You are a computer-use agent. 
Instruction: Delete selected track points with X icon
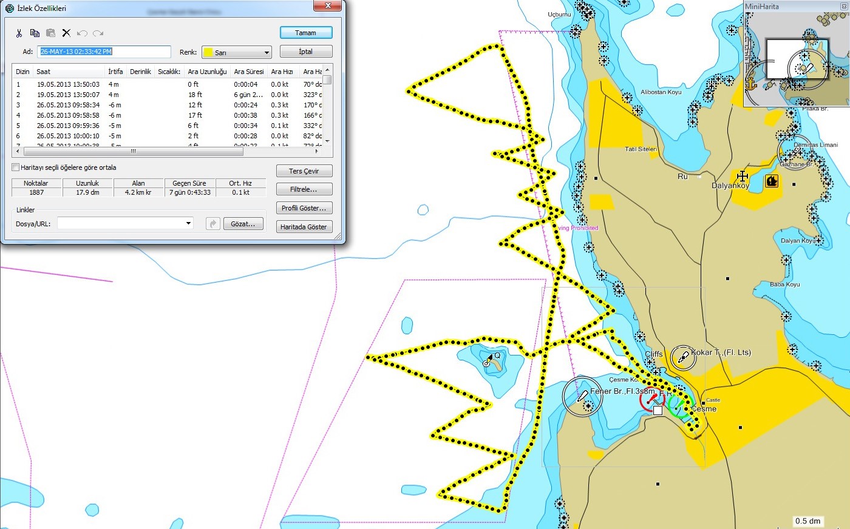(x=66, y=33)
